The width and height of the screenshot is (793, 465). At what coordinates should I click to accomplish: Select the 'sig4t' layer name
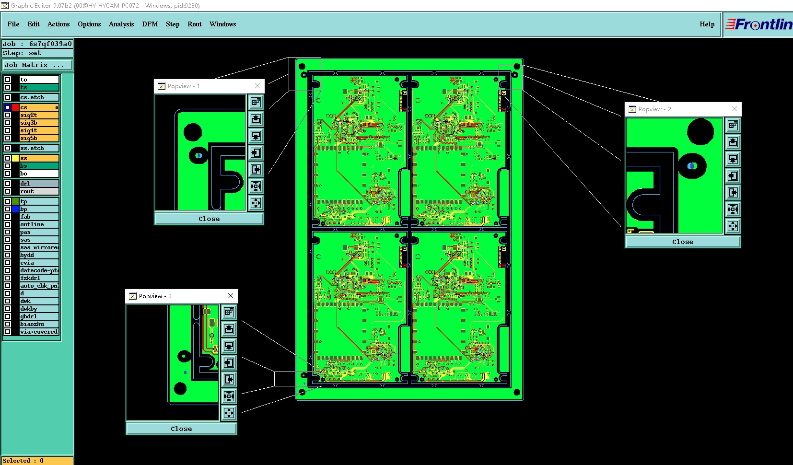pyautogui.click(x=39, y=130)
